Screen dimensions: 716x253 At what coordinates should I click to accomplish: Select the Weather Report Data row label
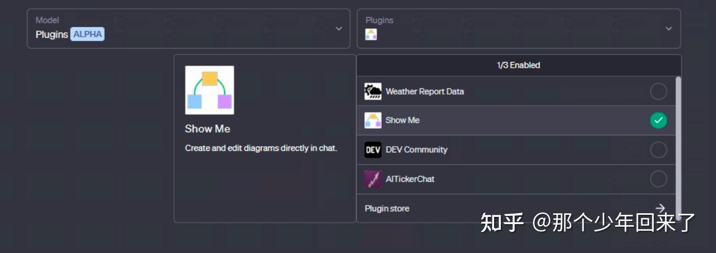coord(425,91)
